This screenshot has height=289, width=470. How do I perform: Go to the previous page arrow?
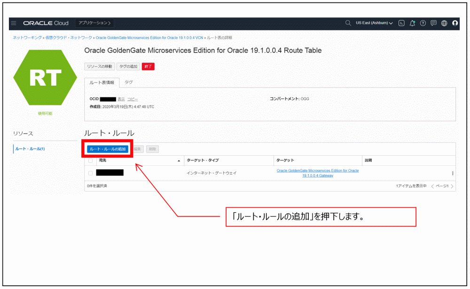click(432, 186)
